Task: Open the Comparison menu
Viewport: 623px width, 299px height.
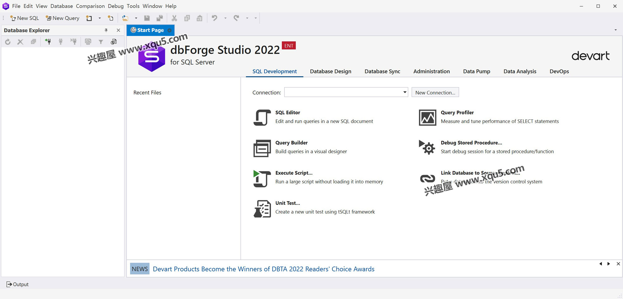Action: tap(90, 6)
